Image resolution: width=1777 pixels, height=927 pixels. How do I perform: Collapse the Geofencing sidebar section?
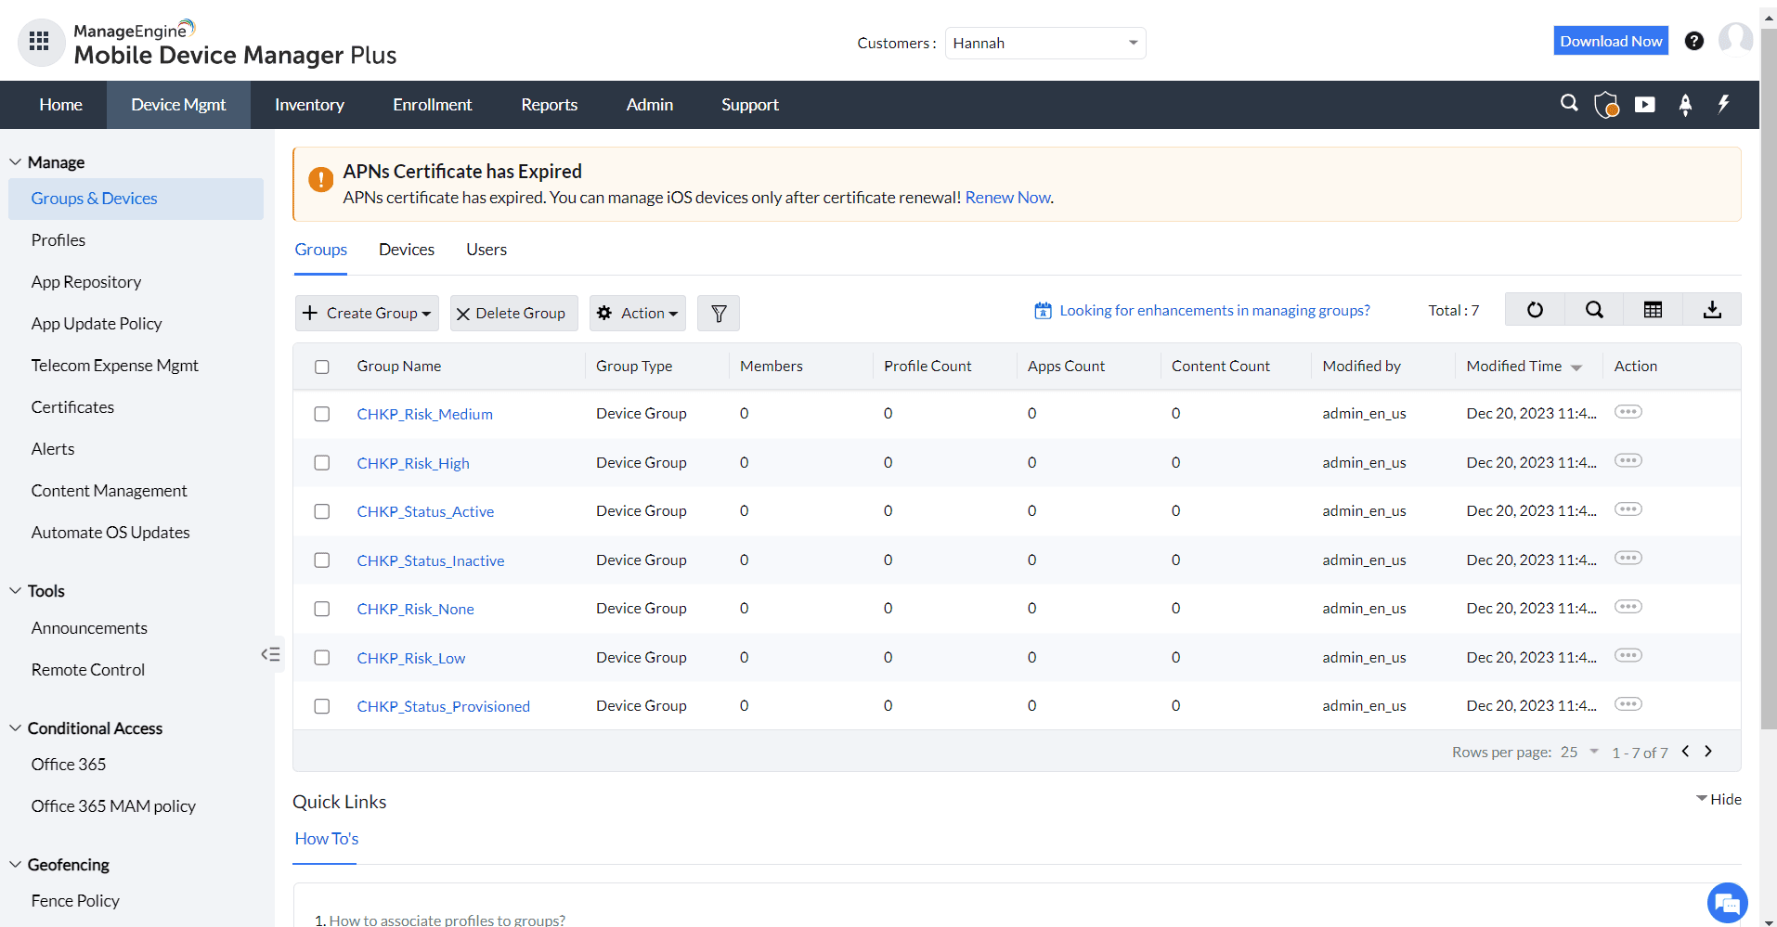16,864
